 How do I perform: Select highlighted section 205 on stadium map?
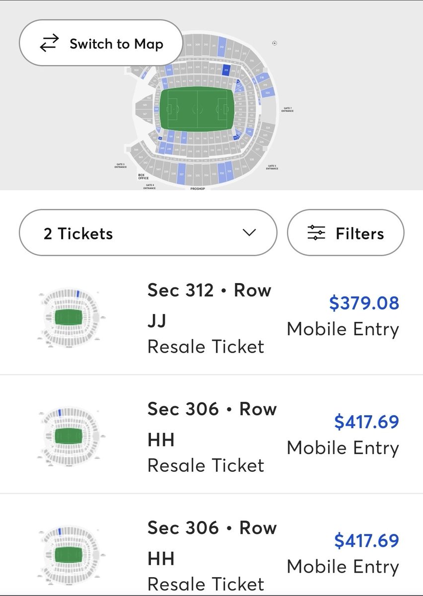(169, 70)
